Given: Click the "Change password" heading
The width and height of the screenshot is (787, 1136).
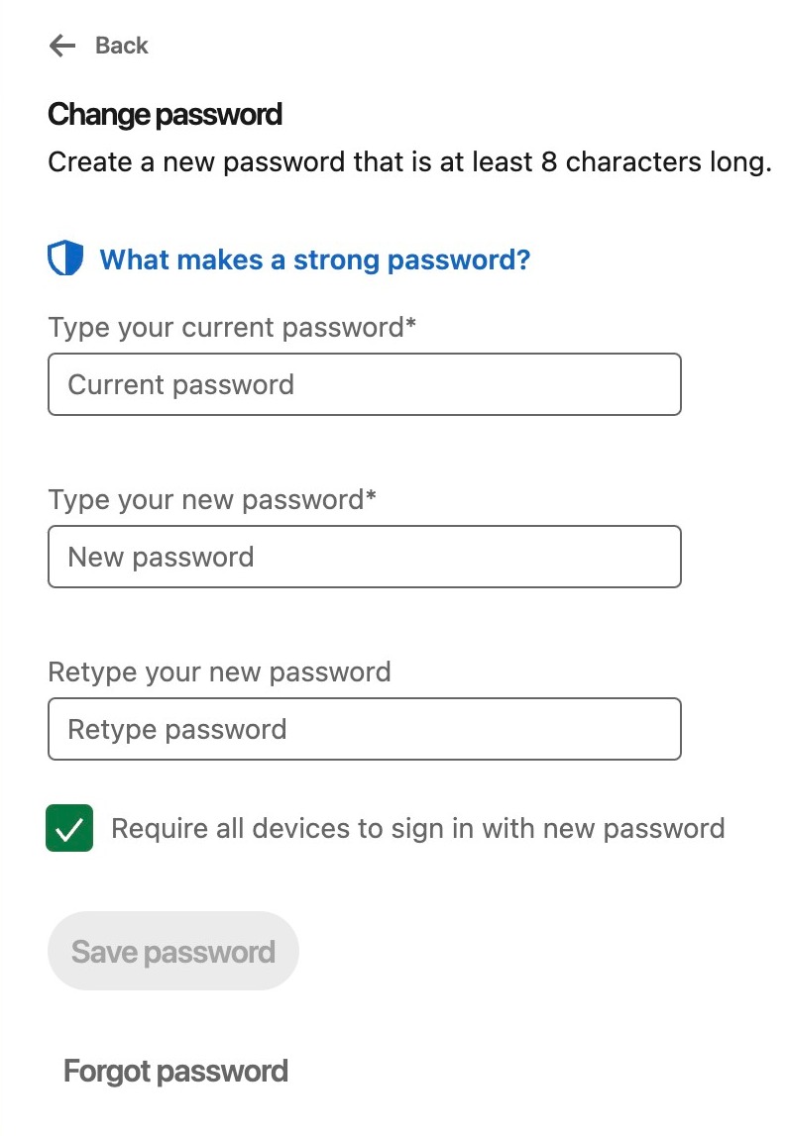Looking at the screenshot, I should tap(165, 115).
